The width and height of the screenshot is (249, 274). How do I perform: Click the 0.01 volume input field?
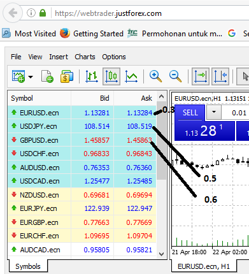coord(235,113)
